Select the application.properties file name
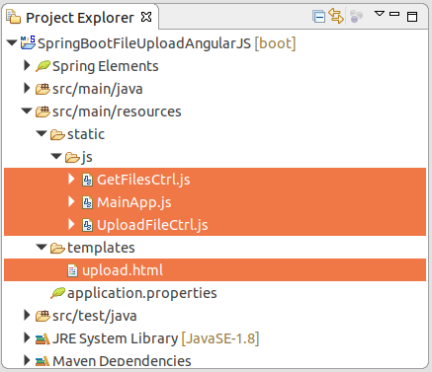Viewport: 432px width, 372px height. [x=142, y=293]
